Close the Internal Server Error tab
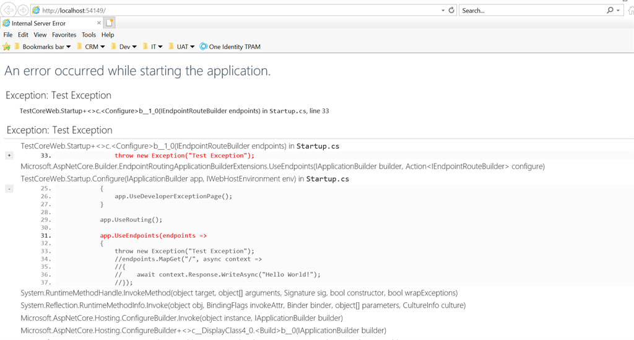Image resolution: width=634 pixels, height=340 pixels. [98, 23]
